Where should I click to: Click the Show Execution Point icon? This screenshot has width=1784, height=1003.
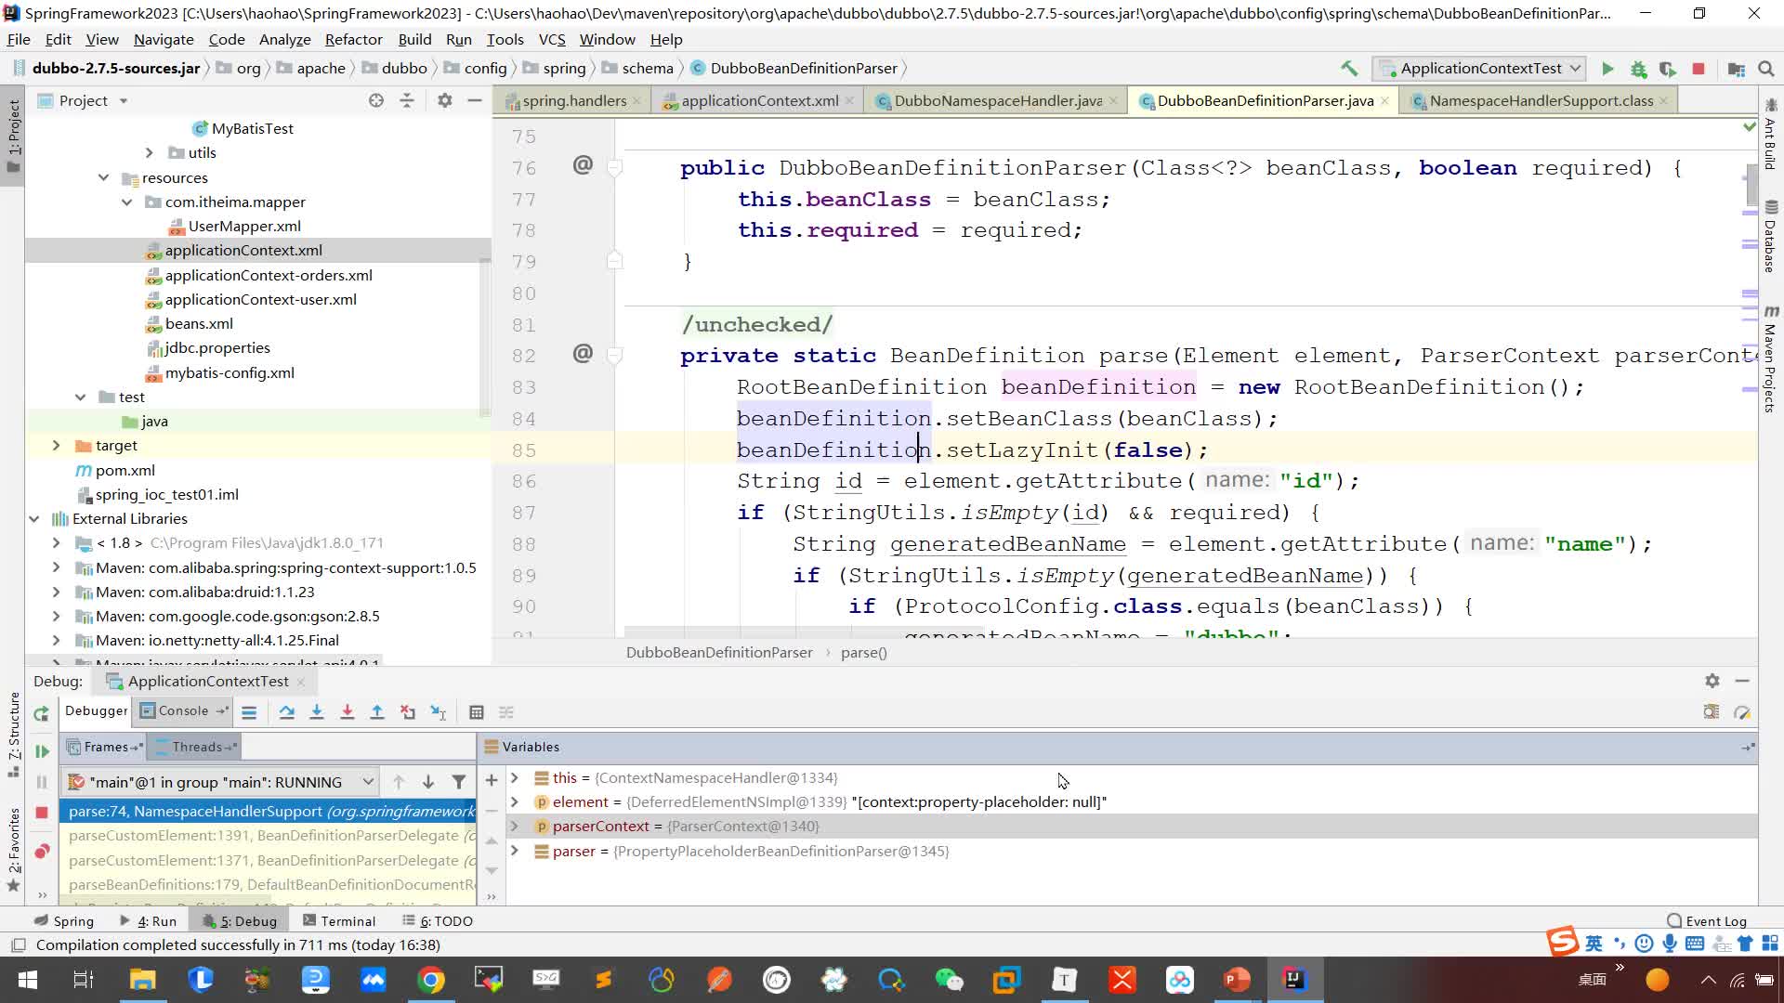249,712
